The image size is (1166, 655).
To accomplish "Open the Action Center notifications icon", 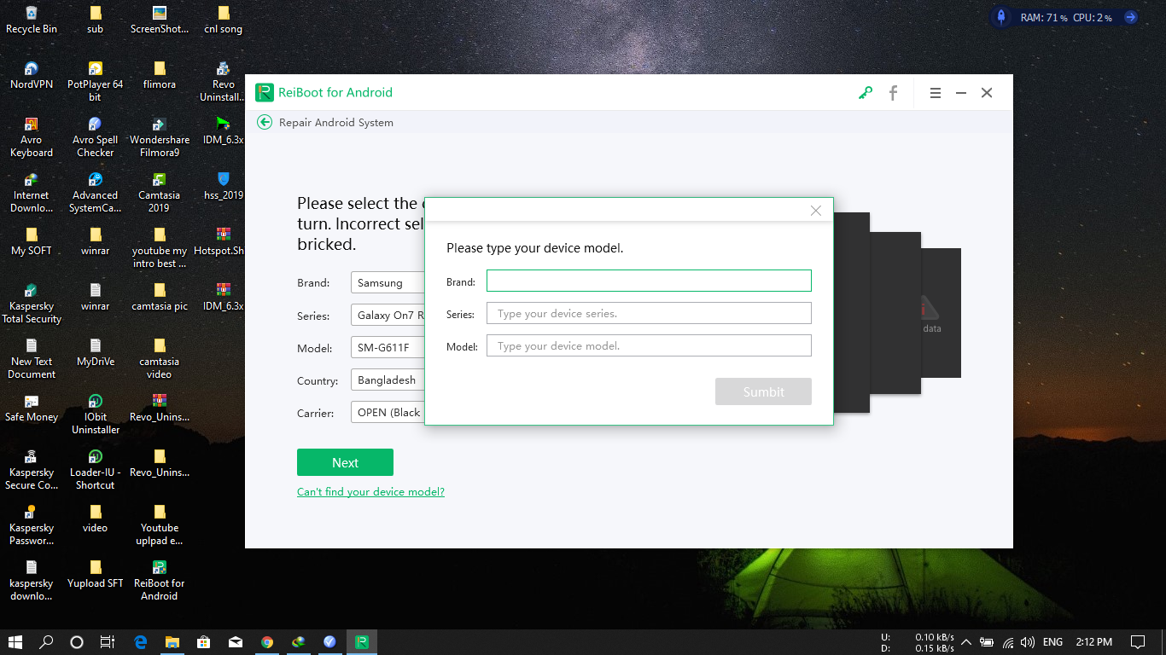I will point(1138,642).
